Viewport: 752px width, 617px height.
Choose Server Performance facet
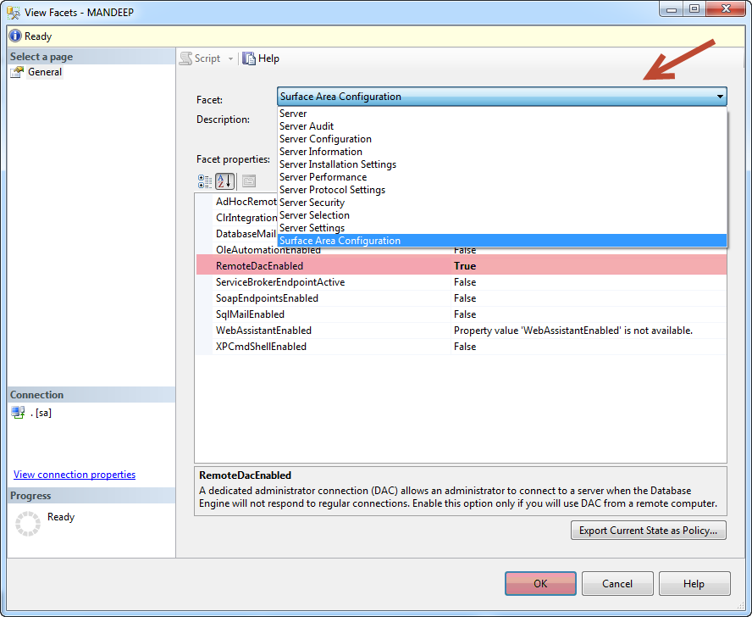501,177
